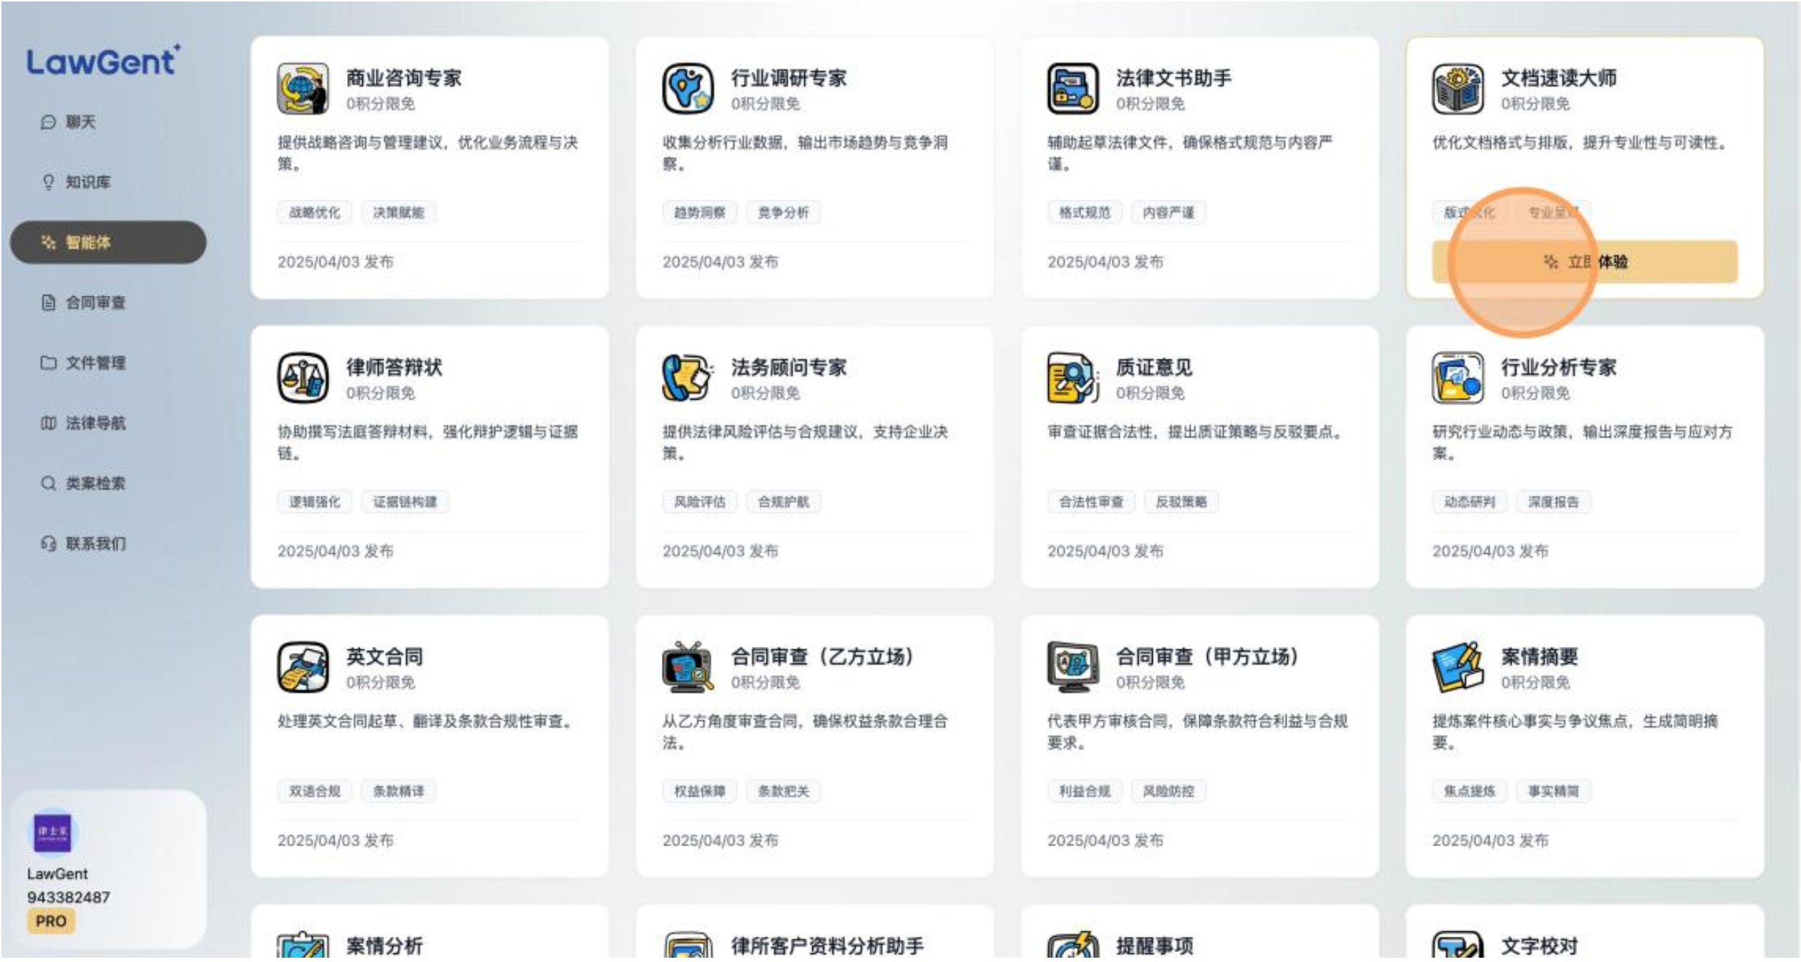Image resolution: width=1801 pixels, height=962 pixels.
Task: Click the 文档速读大师 book icon
Action: coord(1457,89)
